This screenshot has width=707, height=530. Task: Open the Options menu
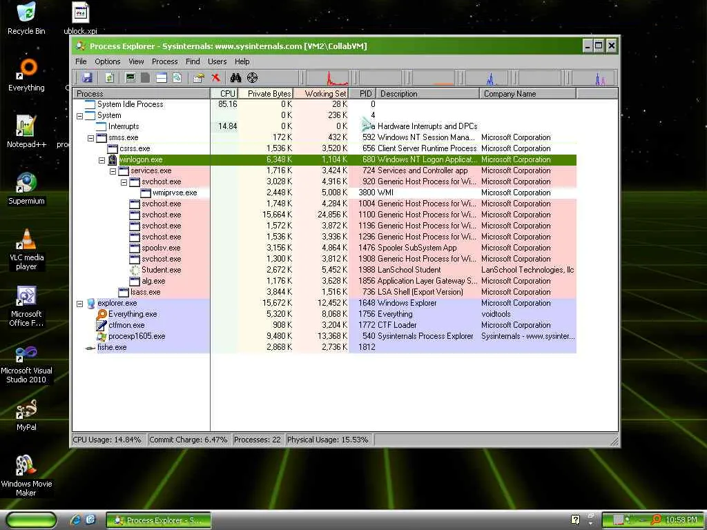(107, 61)
